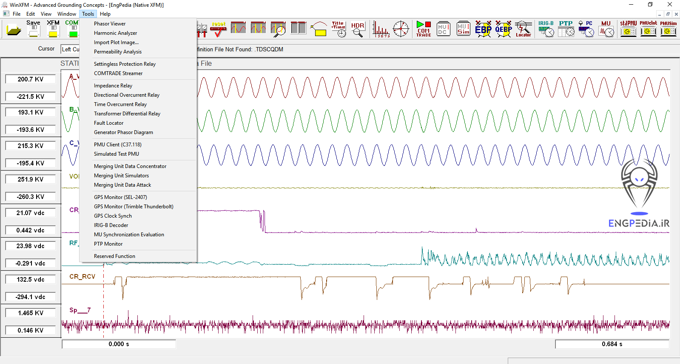
Task: Open Generator Phasor Diagram
Action: click(x=138, y=132)
